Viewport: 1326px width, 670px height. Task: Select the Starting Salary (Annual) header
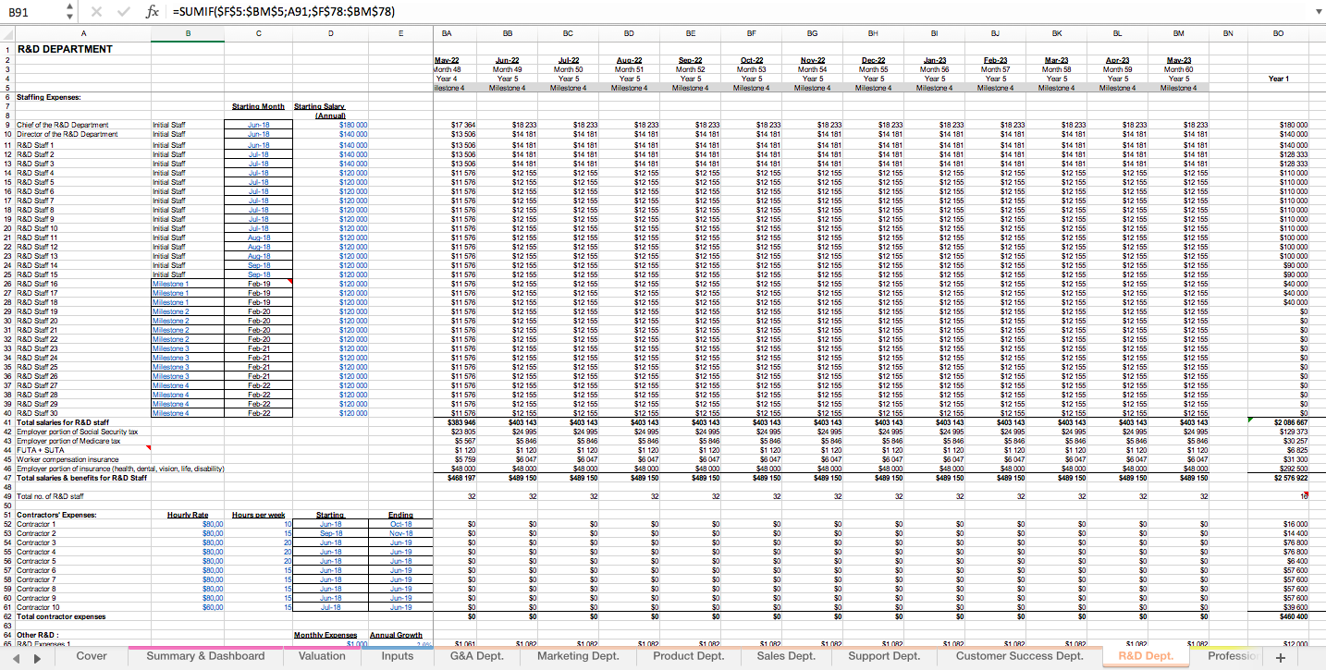pyautogui.click(x=319, y=111)
